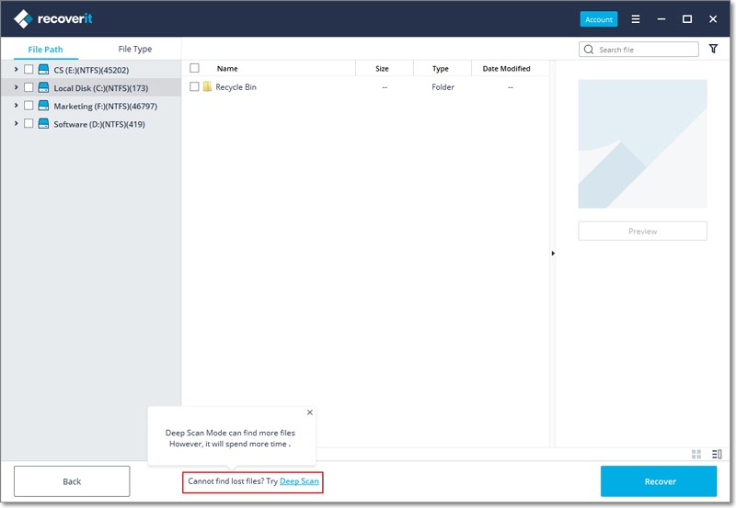736x508 pixels.
Task: Click the Local Disk (C:) drive icon
Action: (43, 87)
